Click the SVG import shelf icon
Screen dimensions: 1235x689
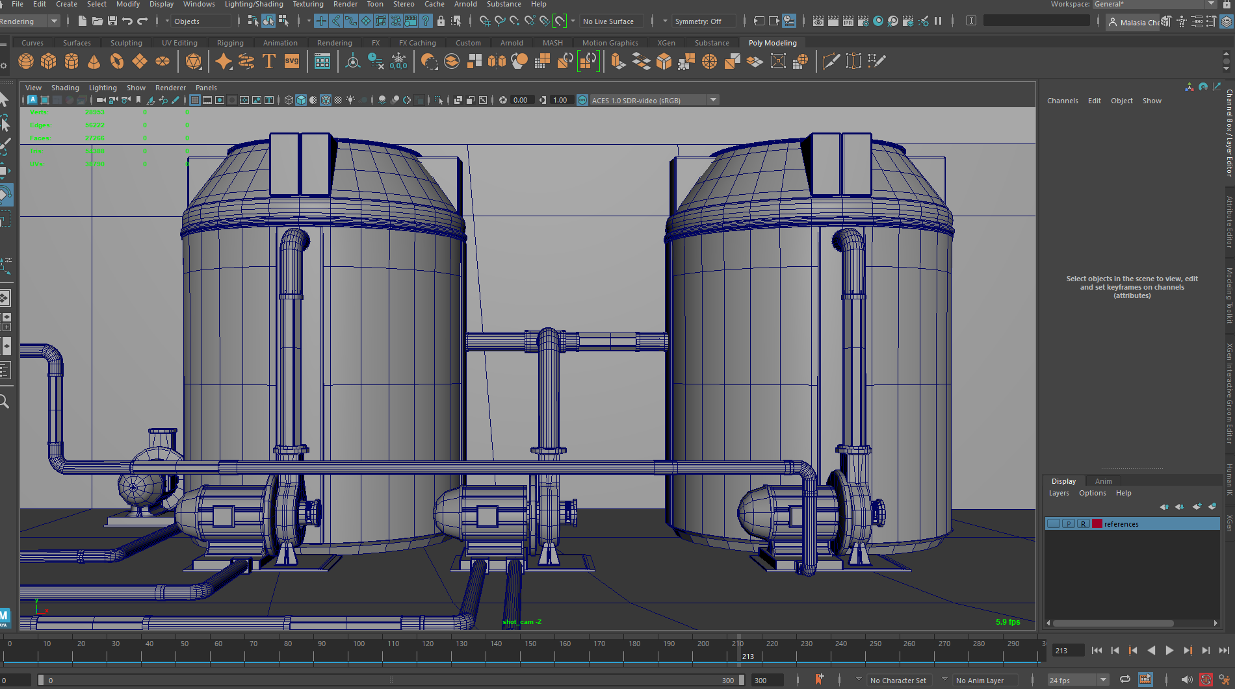click(292, 62)
